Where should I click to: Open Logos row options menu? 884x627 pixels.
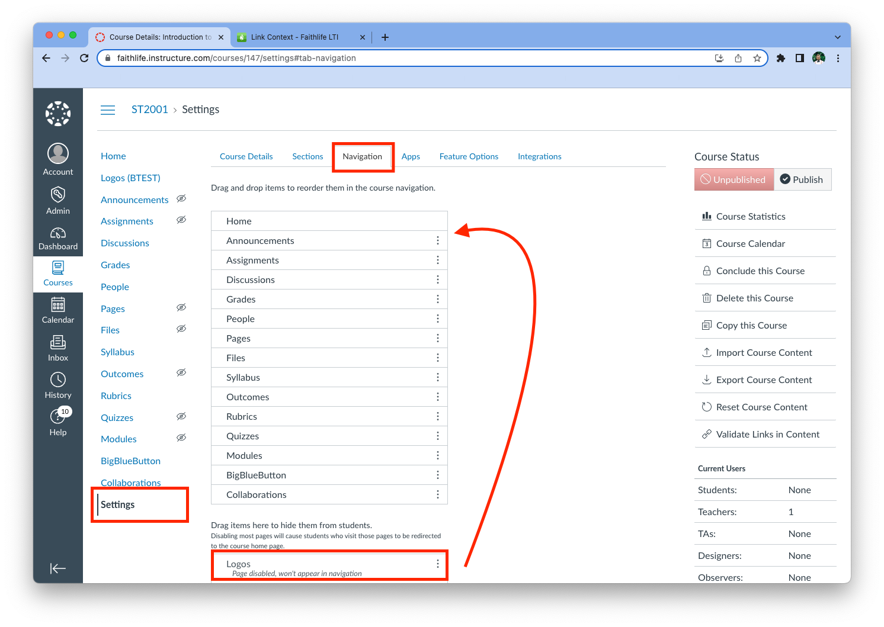point(438,564)
